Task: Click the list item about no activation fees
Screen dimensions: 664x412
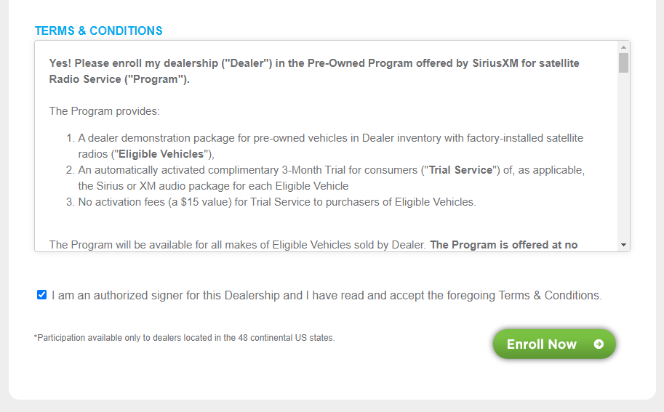Action: pyautogui.click(x=271, y=202)
